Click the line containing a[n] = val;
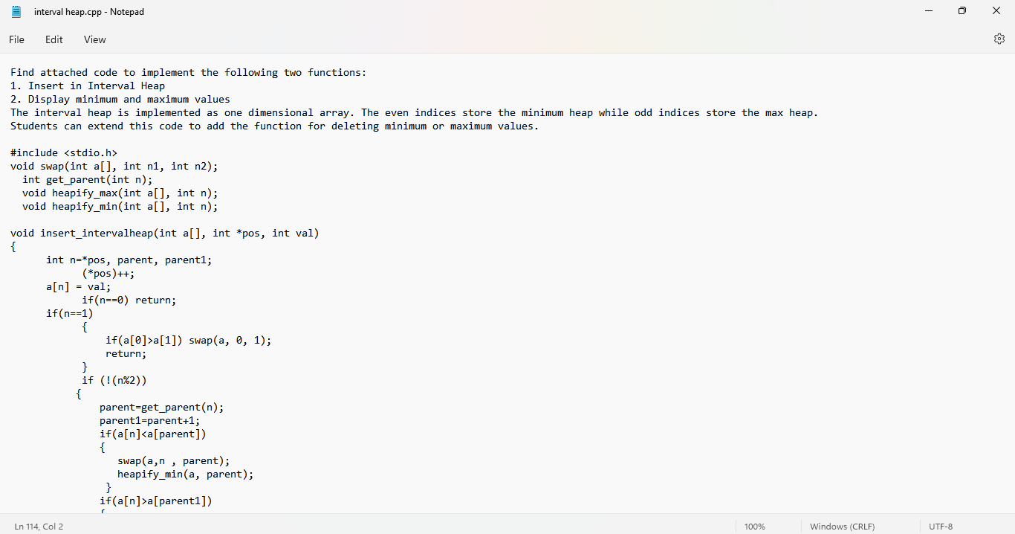The width and height of the screenshot is (1015, 534). click(x=78, y=286)
